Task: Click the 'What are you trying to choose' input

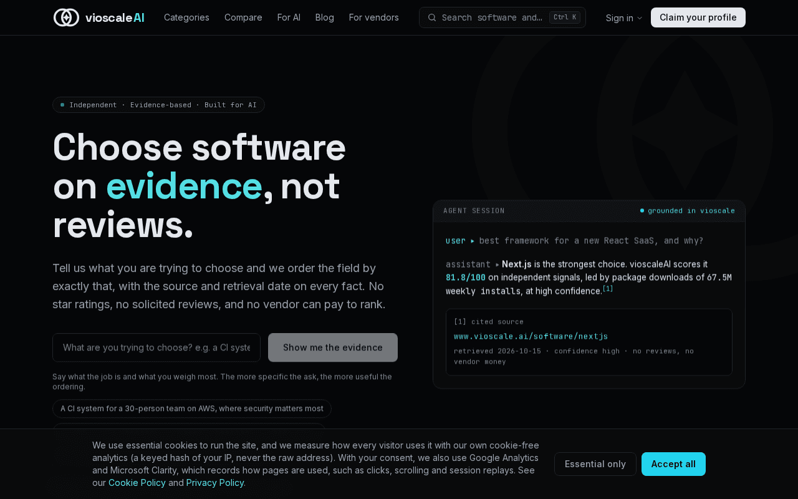Action: click(x=156, y=347)
